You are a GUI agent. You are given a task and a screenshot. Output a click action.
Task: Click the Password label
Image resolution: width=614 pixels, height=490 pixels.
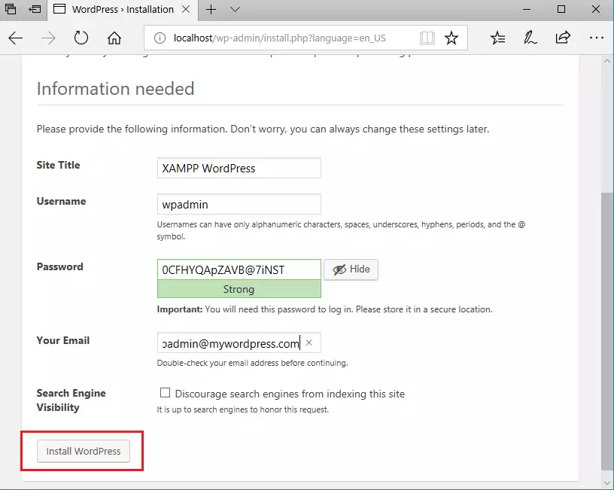tap(59, 266)
